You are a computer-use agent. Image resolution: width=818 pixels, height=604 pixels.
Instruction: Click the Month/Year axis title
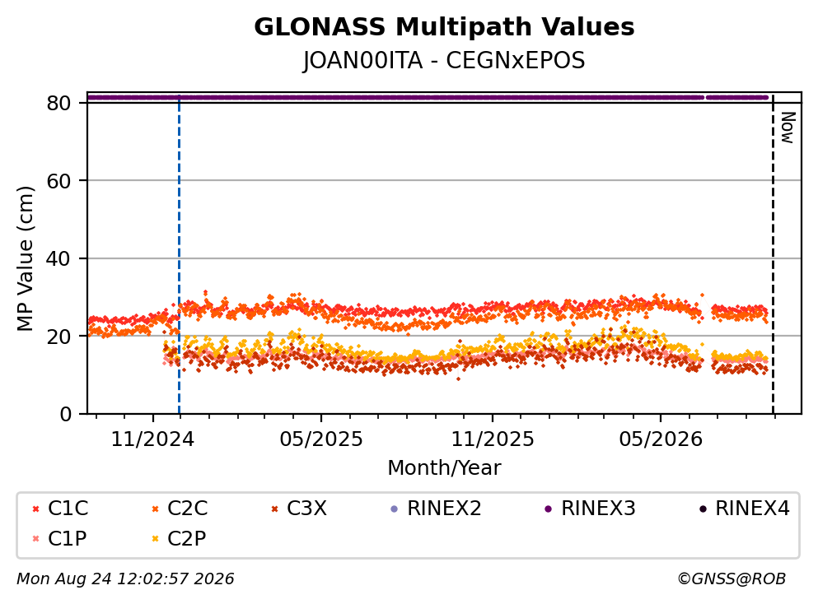(444, 468)
